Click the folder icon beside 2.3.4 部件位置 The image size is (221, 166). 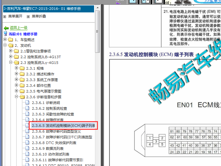coord(22,86)
